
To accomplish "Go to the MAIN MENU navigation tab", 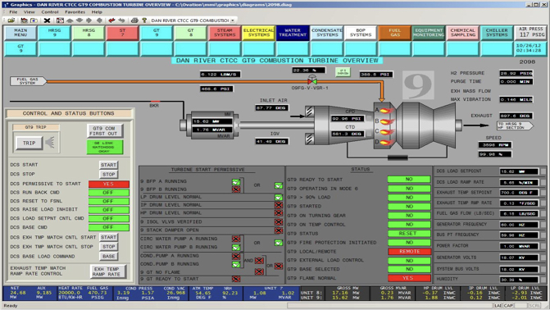I will pos(20,33).
